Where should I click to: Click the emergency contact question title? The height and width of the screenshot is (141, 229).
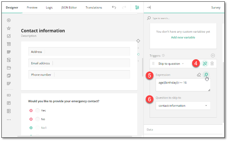(64, 101)
